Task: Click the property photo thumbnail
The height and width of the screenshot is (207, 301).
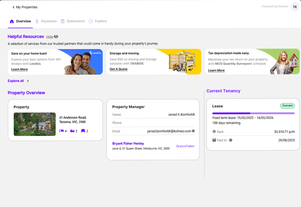Action: point(35,124)
